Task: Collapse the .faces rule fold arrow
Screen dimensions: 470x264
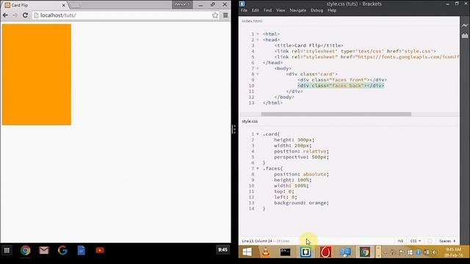Action: tap(258, 169)
